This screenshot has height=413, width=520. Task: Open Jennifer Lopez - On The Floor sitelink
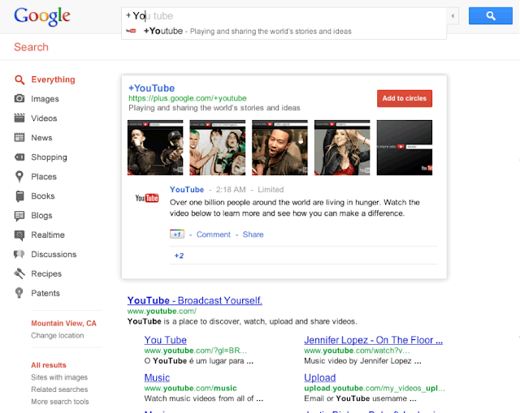click(x=374, y=340)
